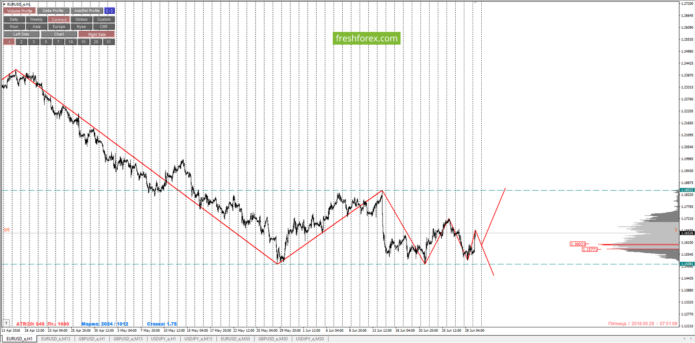The width and height of the screenshot is (695, 343).
Task: Pick the Asia session button
Action: [x=36, y=27]
